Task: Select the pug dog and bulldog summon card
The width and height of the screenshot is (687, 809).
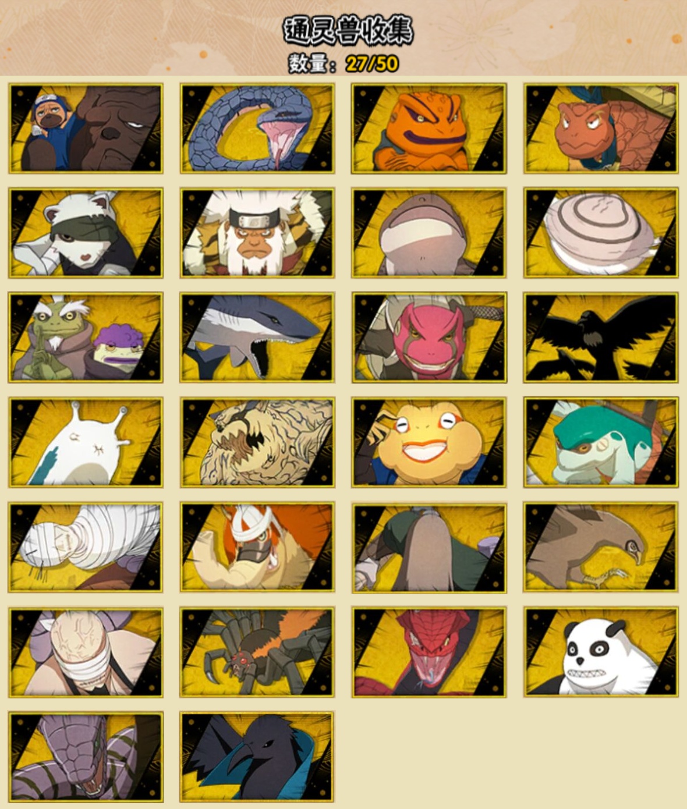Action: [86, 129]
